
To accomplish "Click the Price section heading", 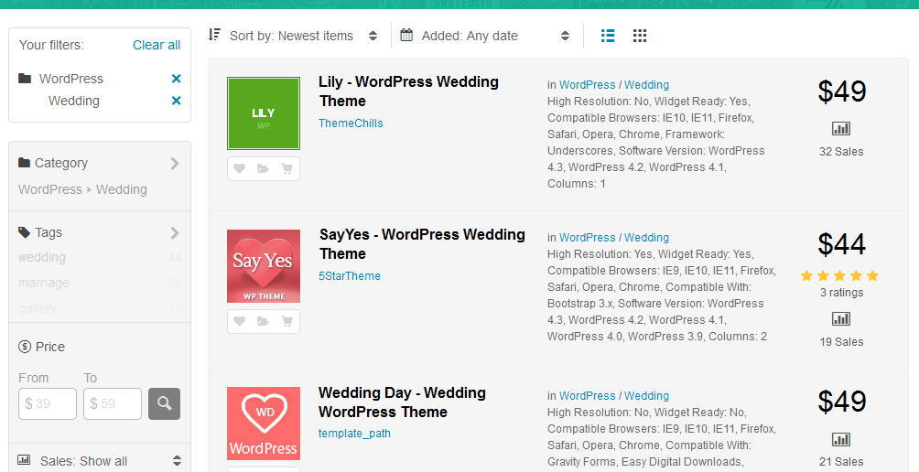I will tap(41, 347).
